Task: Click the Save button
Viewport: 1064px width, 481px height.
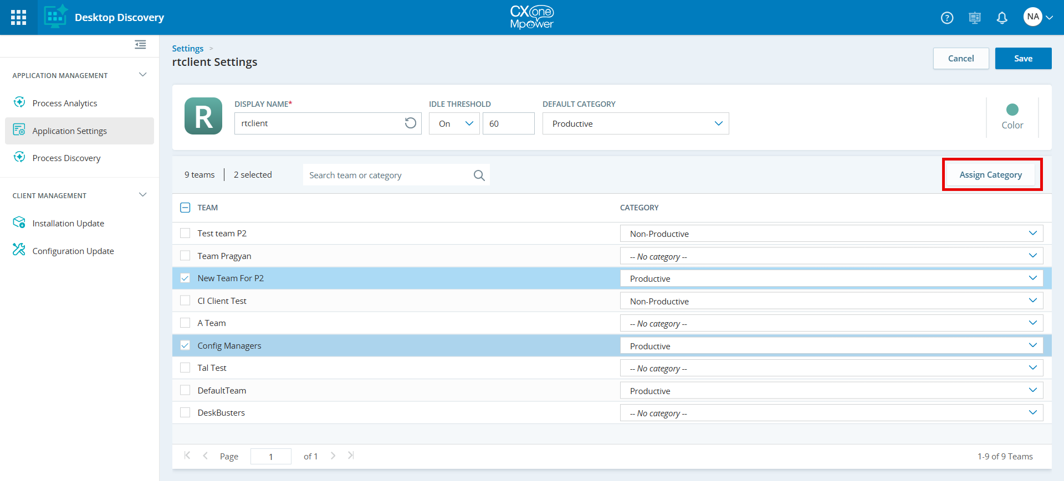Action: [1023, 58]
